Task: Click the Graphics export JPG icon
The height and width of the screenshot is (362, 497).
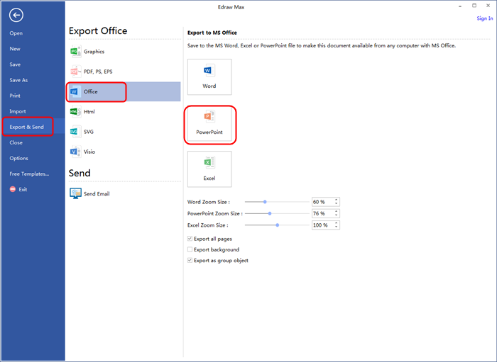Action: click(x=75, y=51)
